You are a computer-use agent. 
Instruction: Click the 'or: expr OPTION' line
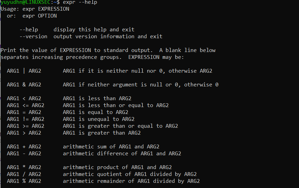pyautogui.click(x=32, y=16)
